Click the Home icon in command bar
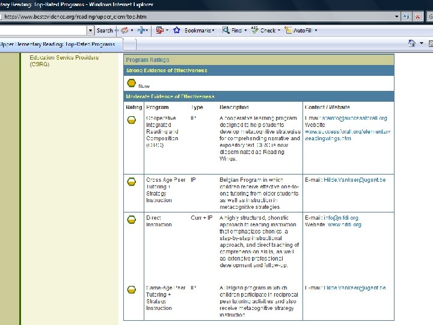433x325 pixels. pos(412,43)
